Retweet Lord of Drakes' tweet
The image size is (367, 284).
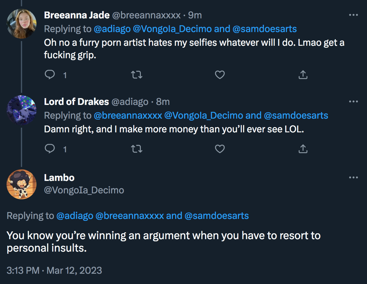click(137, 149)
